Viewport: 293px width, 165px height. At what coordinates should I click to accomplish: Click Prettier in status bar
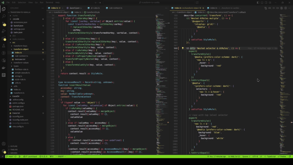(x=282, y=156)
